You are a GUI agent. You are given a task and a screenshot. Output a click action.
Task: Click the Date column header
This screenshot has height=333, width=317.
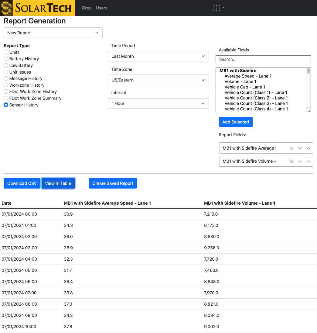click(7, 203)
